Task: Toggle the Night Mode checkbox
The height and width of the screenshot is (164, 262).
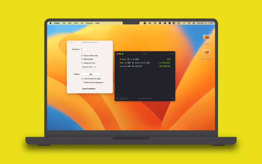Action: click(x=82, y=59)
